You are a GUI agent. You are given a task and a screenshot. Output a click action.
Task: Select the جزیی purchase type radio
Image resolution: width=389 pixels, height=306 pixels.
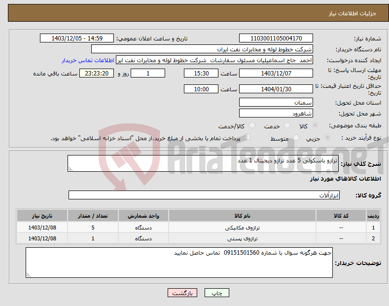point(327,138)
